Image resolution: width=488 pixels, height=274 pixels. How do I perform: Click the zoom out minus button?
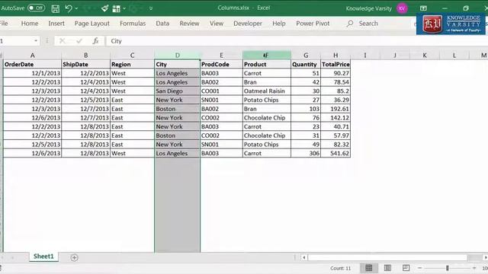(419, 268)
